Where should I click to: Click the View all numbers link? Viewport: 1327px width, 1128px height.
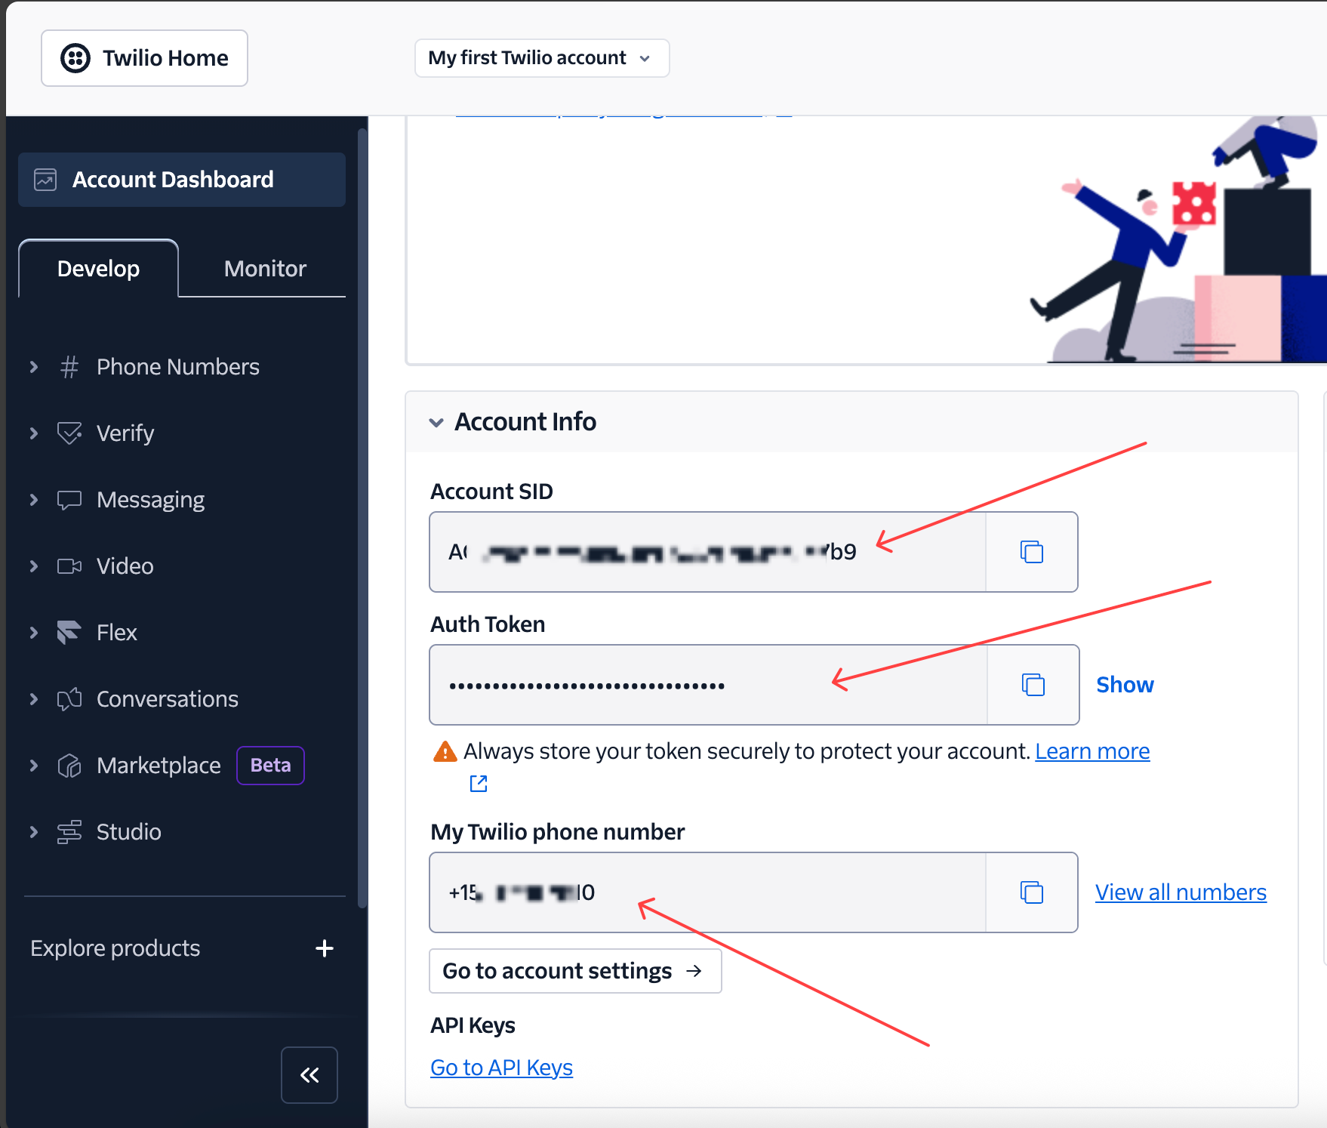point(1181,892)
